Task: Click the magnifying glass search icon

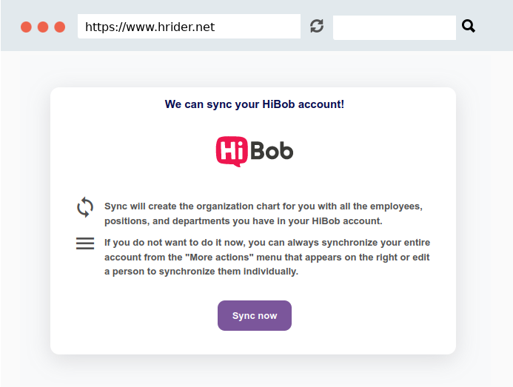Action: click(469, 26)
